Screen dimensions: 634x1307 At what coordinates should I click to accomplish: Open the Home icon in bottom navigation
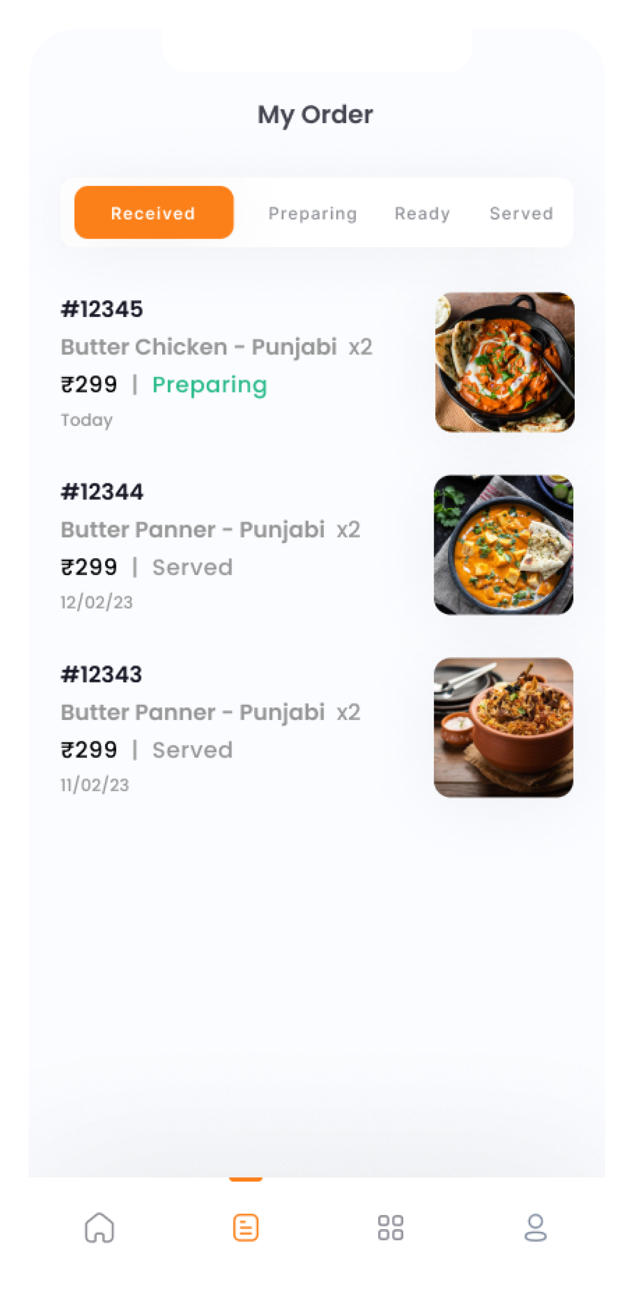(100, 1227)
